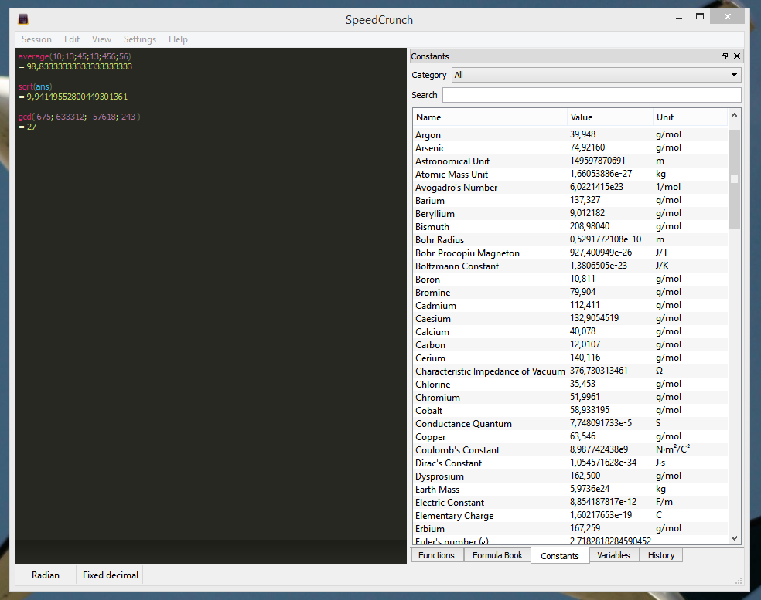
Task: Expand the Category dropdown
Action: pos(732,75)
